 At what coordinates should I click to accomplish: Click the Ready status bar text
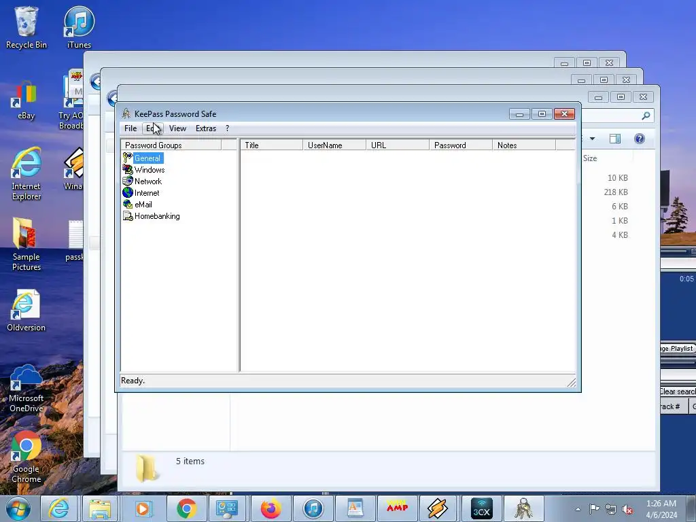(x=133, y=381)
